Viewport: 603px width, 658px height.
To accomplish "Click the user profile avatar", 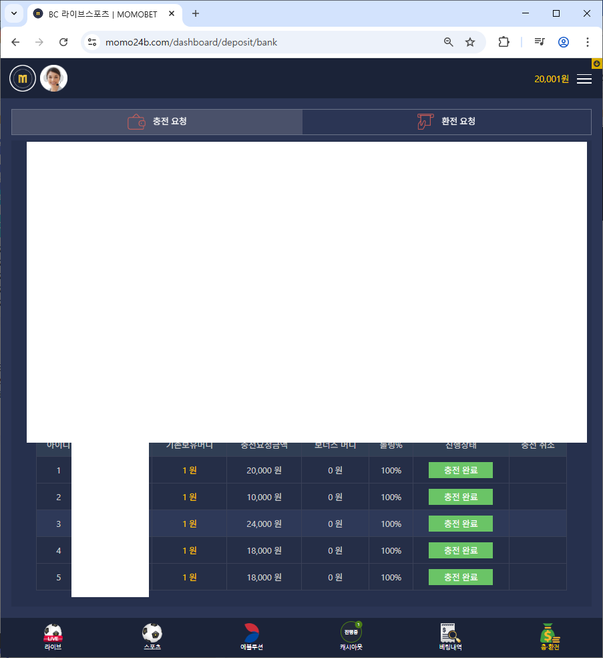I will coord(54,79).
